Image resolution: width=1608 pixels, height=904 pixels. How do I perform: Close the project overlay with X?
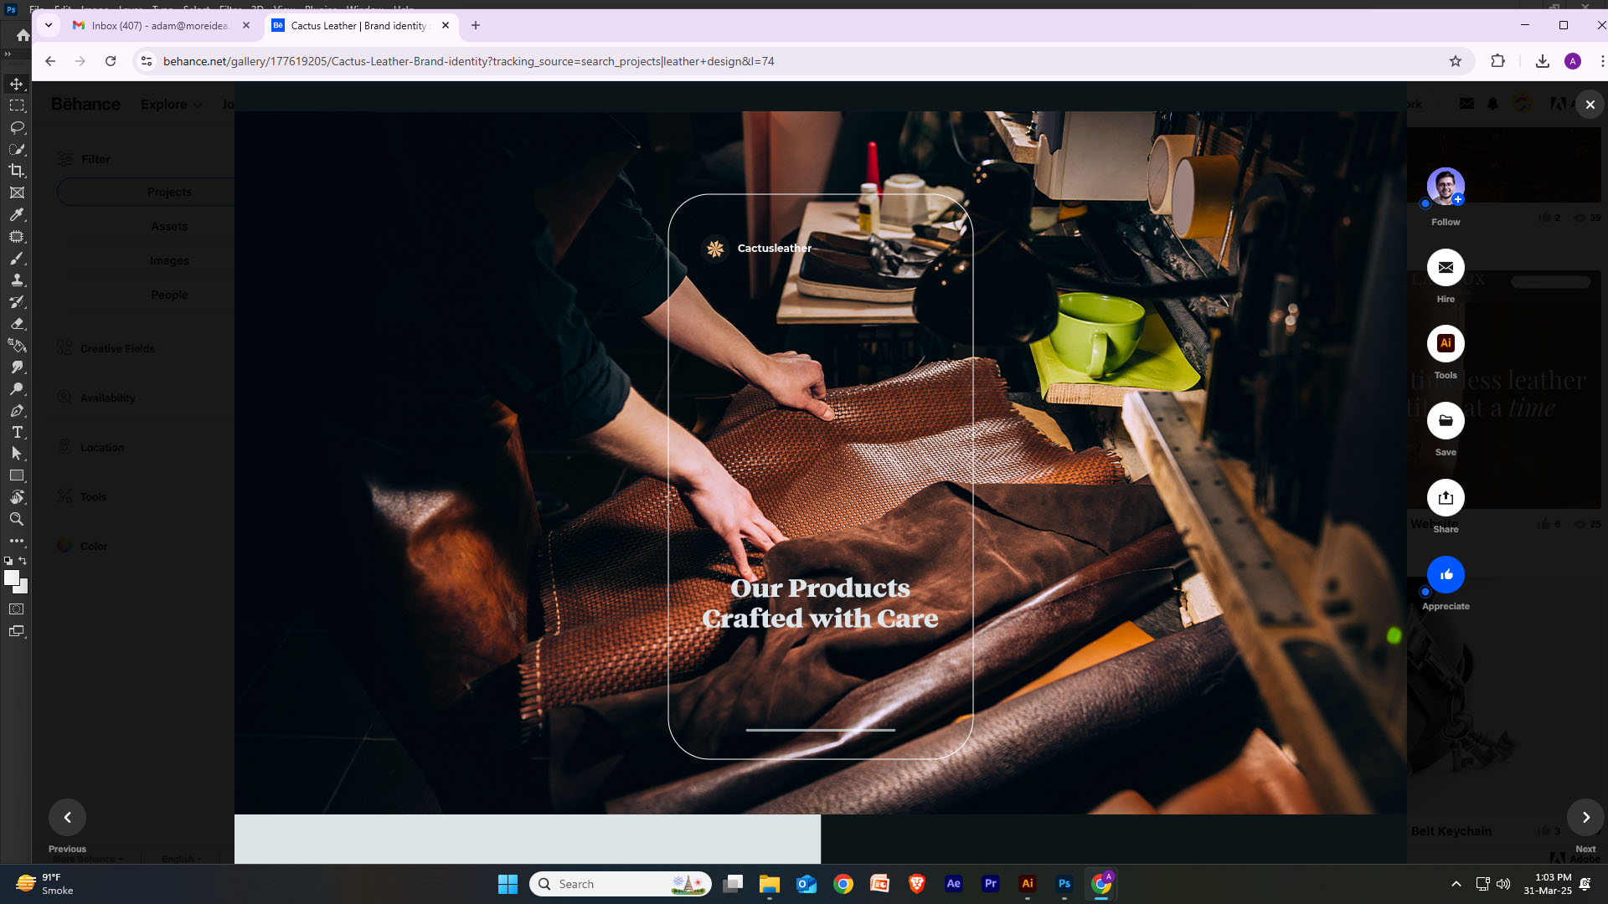1590,105
